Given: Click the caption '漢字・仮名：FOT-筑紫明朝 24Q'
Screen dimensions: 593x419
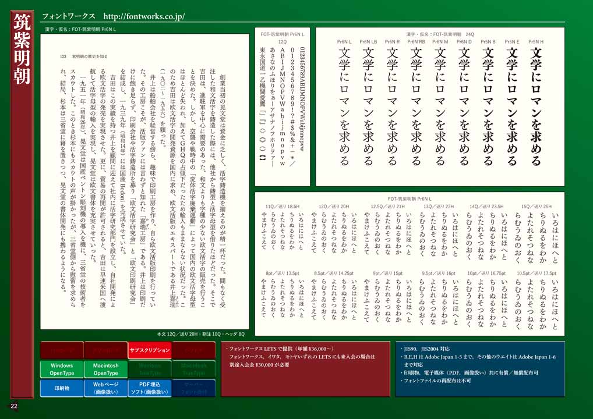Looking at the screenshot, I should (x=440, y=34).
